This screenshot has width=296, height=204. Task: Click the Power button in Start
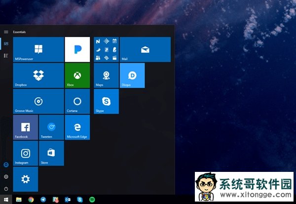pos(6,189)
